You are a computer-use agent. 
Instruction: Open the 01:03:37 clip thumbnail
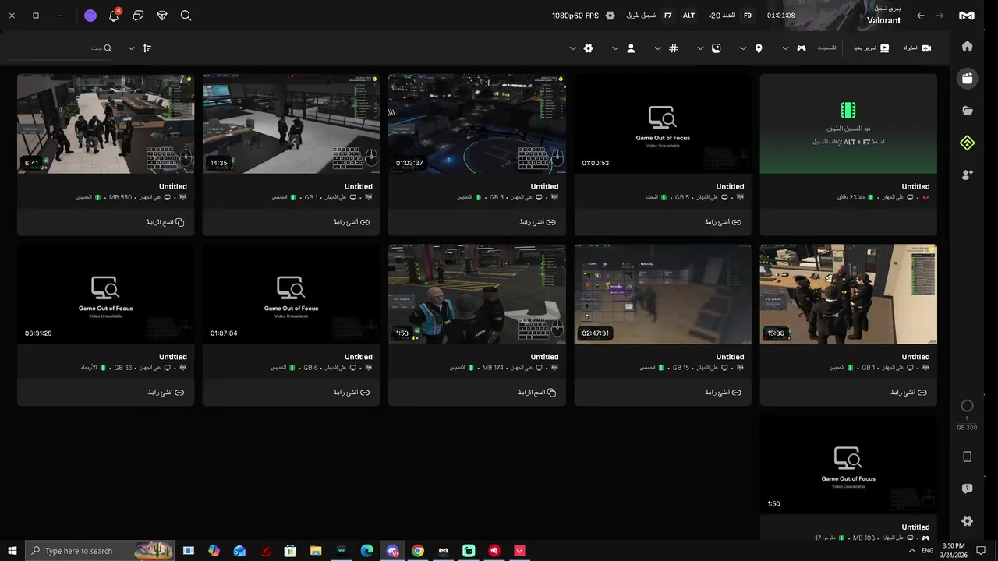pos(476,124)
